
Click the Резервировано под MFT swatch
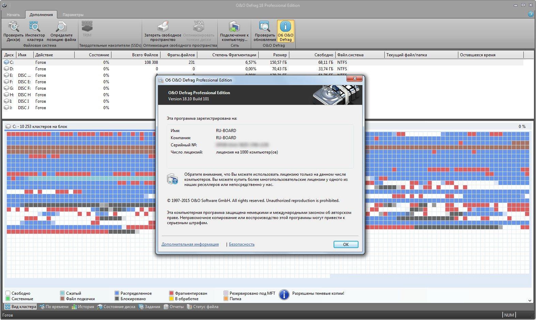226,293
